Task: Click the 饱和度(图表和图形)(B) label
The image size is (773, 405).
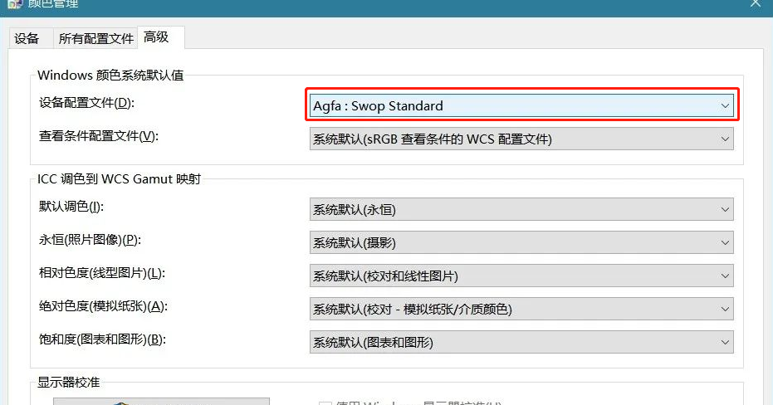Action: (x=102, y=339)
